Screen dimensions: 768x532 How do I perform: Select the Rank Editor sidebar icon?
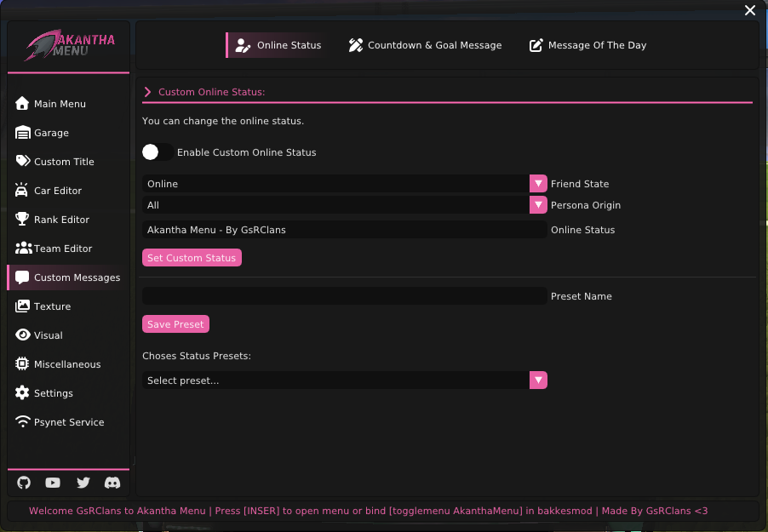20,219
